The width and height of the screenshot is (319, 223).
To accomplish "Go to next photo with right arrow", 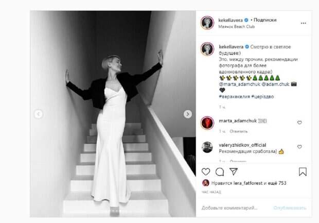I will click(188, 114).
